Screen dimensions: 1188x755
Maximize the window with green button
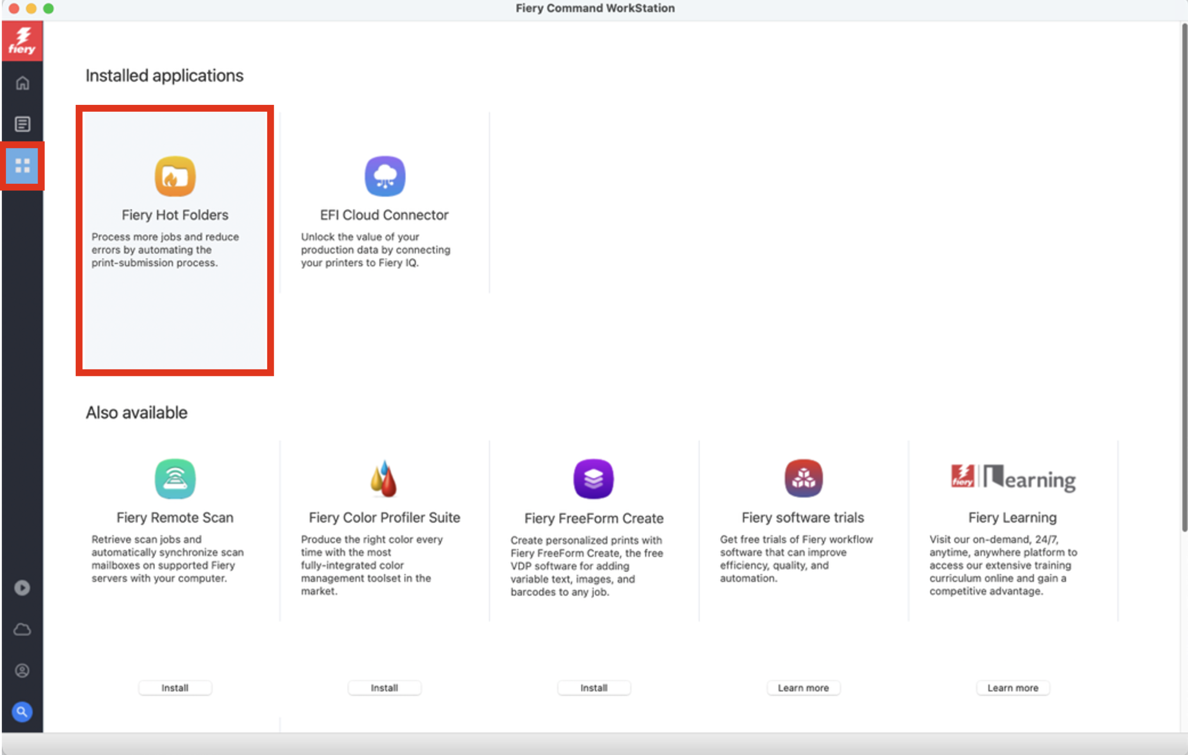click(48, 8)
